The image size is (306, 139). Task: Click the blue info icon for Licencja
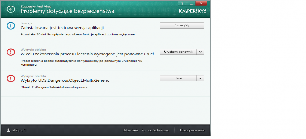[11, 25]
